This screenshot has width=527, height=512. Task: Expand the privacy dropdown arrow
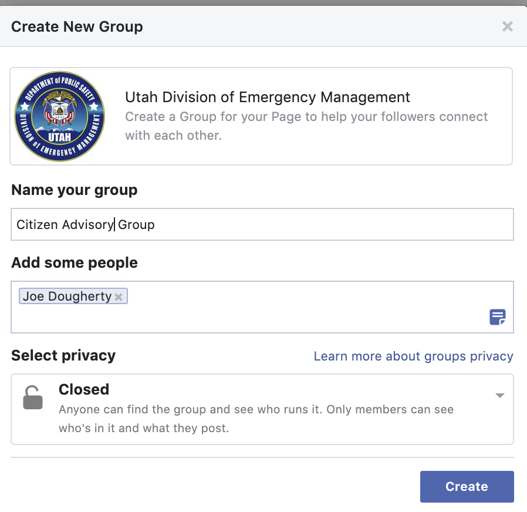(499, 396)
